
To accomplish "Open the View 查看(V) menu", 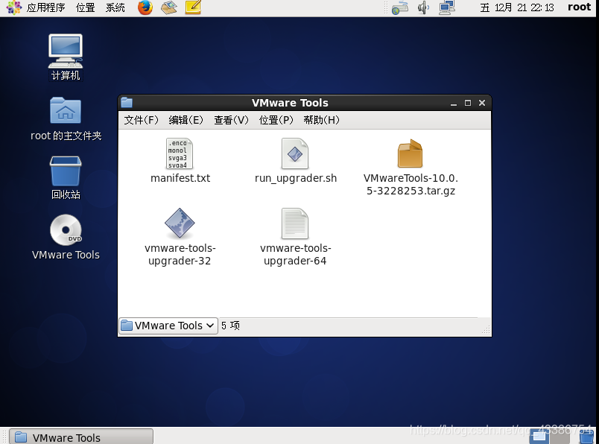I will 231,120.
